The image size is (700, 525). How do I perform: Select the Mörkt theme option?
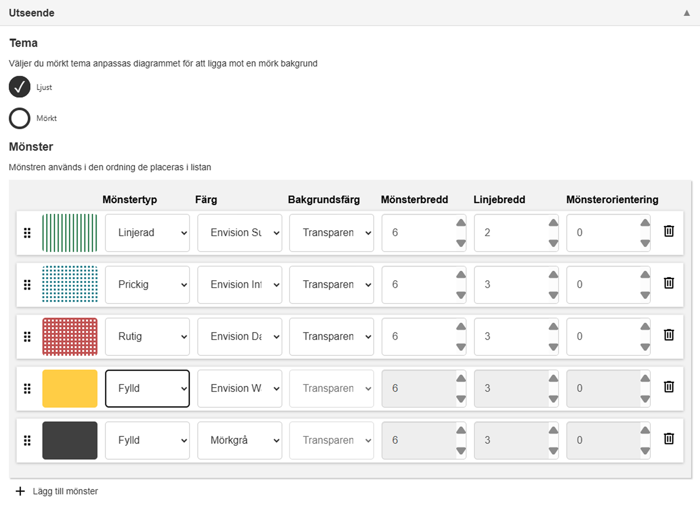click(19, 119)
